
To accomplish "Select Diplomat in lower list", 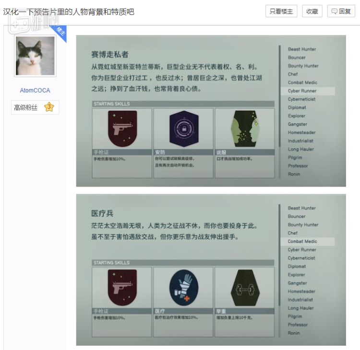I will pyautogui.click(x=297, y=266).
